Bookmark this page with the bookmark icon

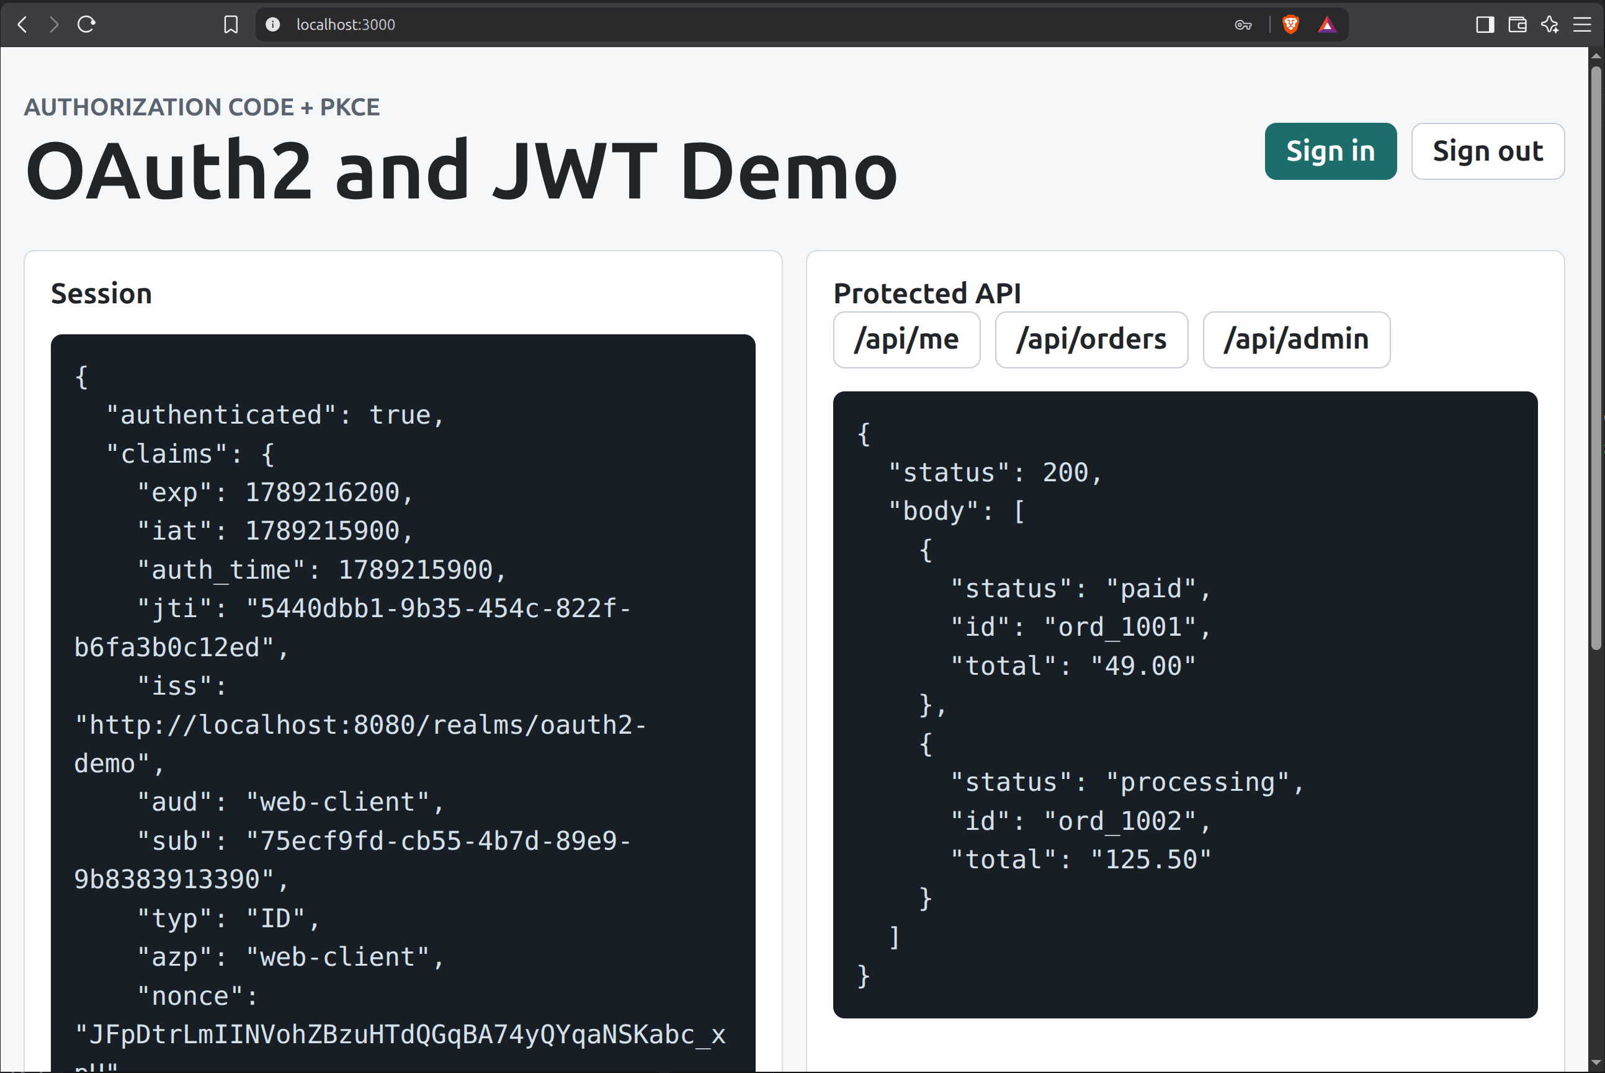pyautogui.click(x=231, y=25)
